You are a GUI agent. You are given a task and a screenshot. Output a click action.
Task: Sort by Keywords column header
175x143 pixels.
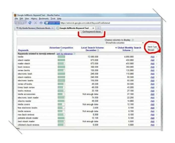[23, 50]
